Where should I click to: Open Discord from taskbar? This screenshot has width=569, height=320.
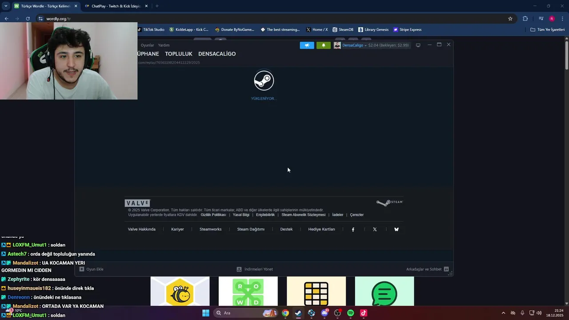pyautogui.click(x=325, y=313)
